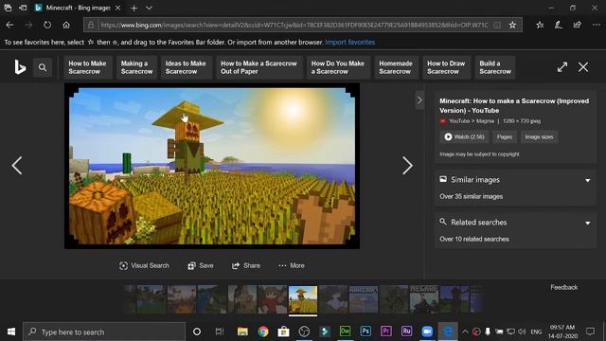The image size is (606, 341).
Task: Select 'How to Draw Scarecrow' suggestion
Action: [446, 67]
